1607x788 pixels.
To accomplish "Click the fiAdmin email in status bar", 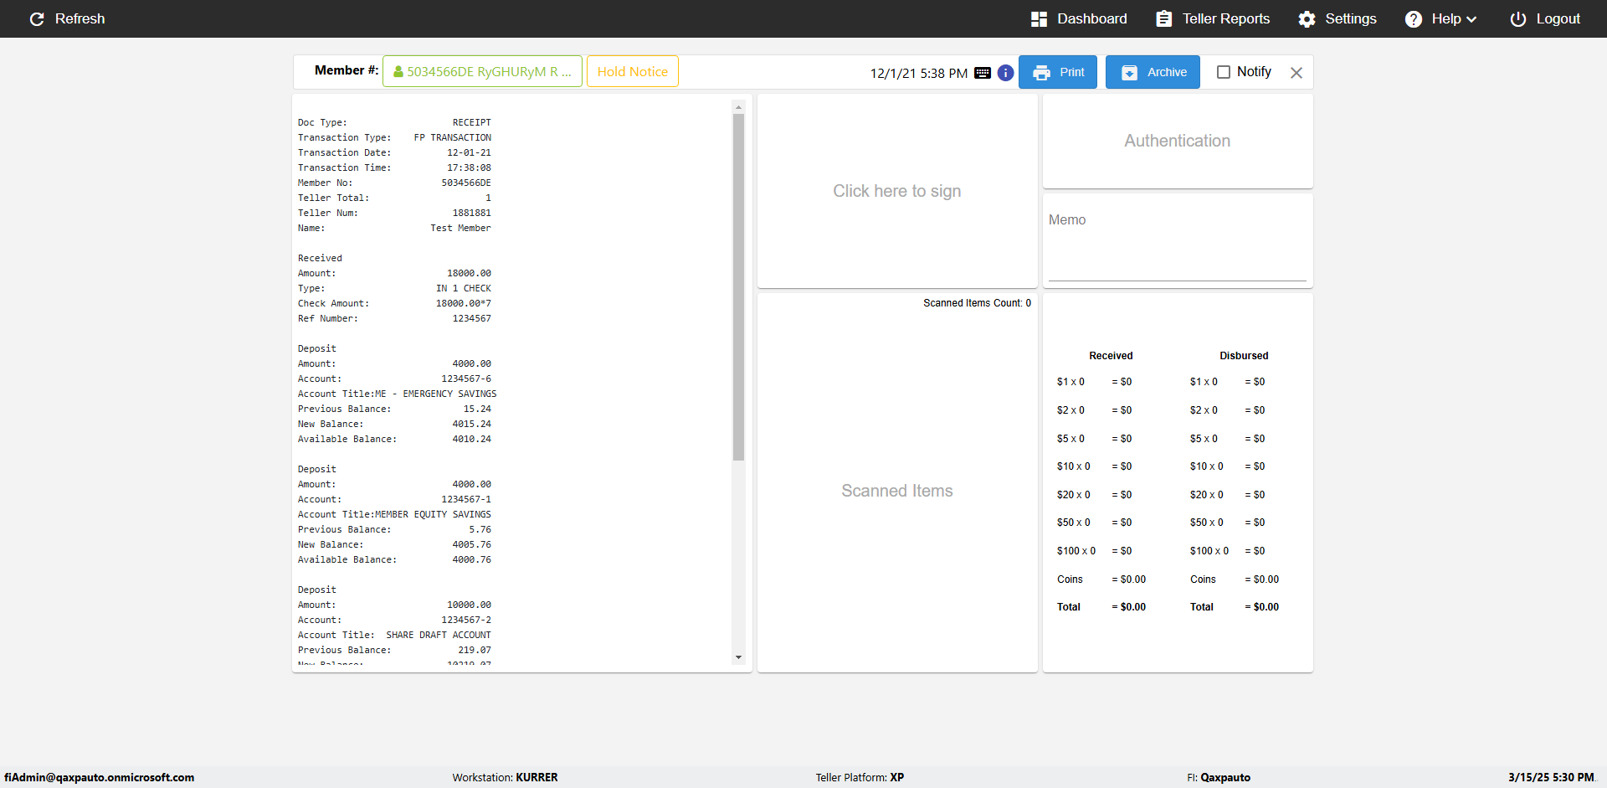I will pyautogui.click(x=100, y=777).
